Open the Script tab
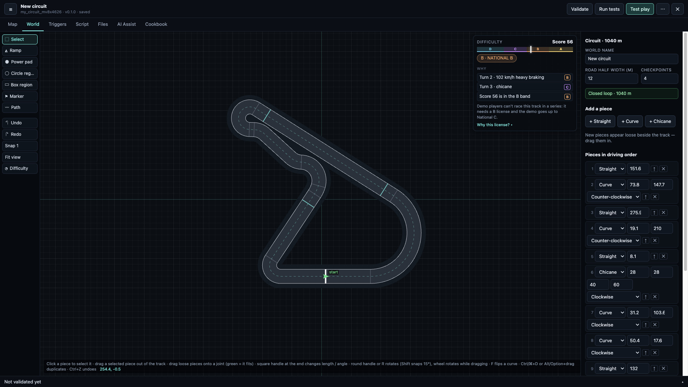Viewport: 688px width, 387px height. (x=82, y=24)
